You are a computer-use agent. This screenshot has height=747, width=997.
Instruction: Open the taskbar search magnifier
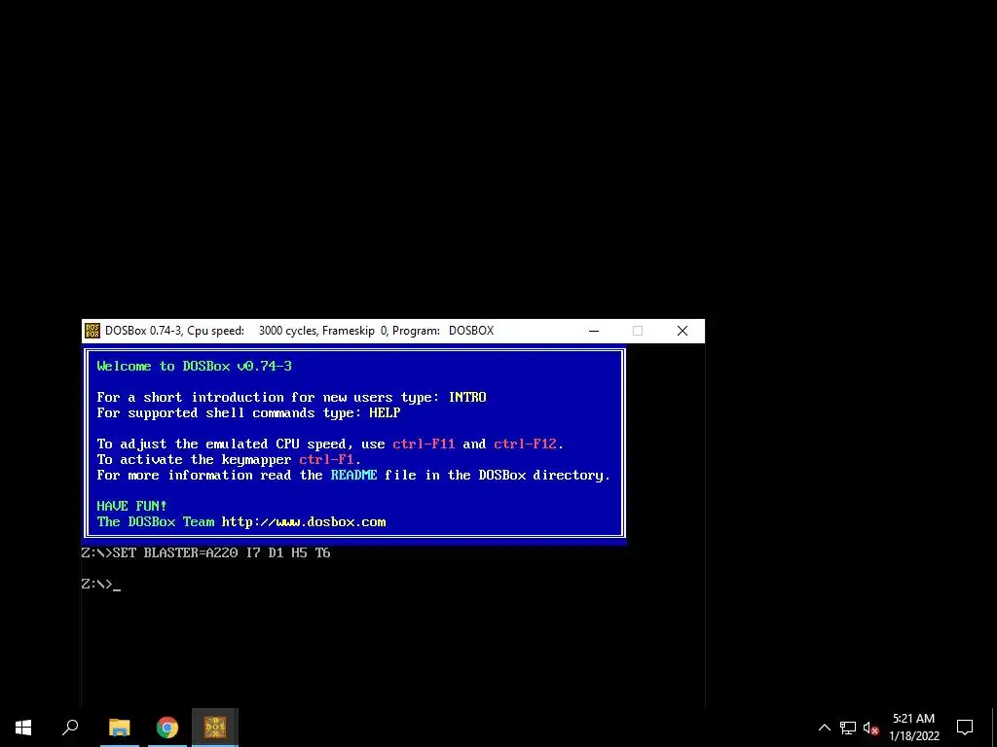point(70,728)
